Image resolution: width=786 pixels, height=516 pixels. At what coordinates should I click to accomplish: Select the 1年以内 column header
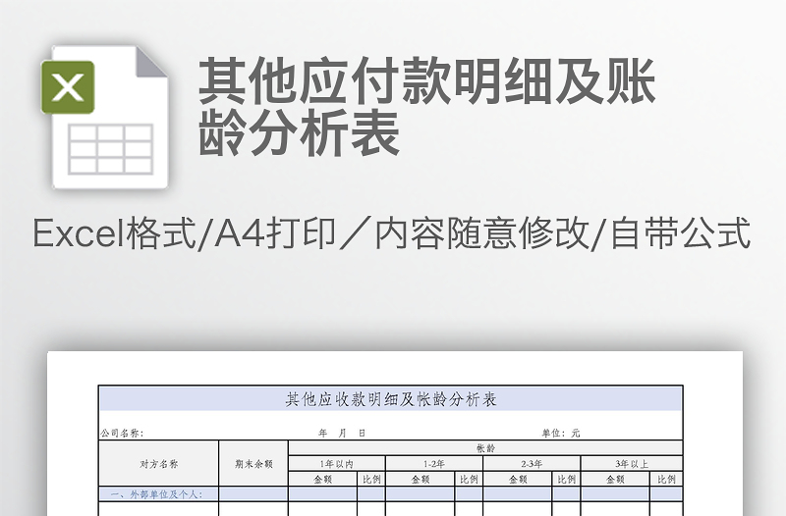(x=337, y=464)
